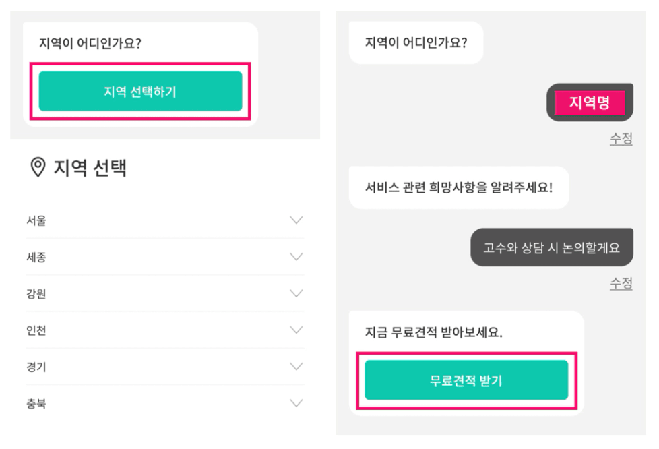
Task: Click the 지역 선택 heading text
Action: tap(90, 167)
